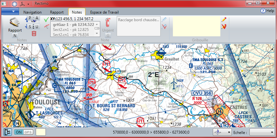Click the Urgent fire extinguisher icon

click(x=108, y=22)
